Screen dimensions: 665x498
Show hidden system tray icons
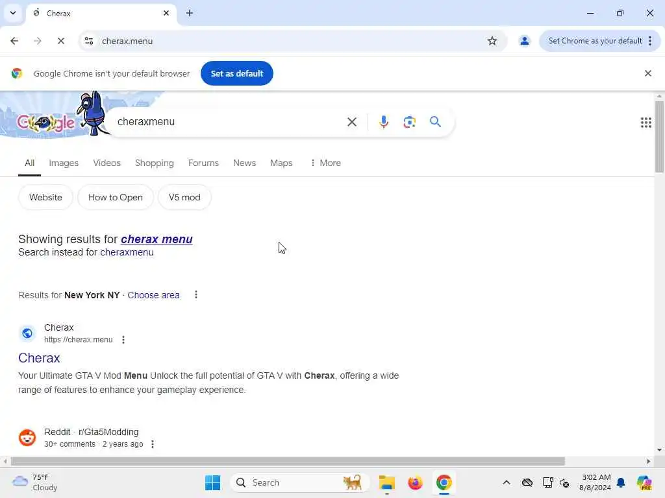pyautogui.click(x=507, y=482)
